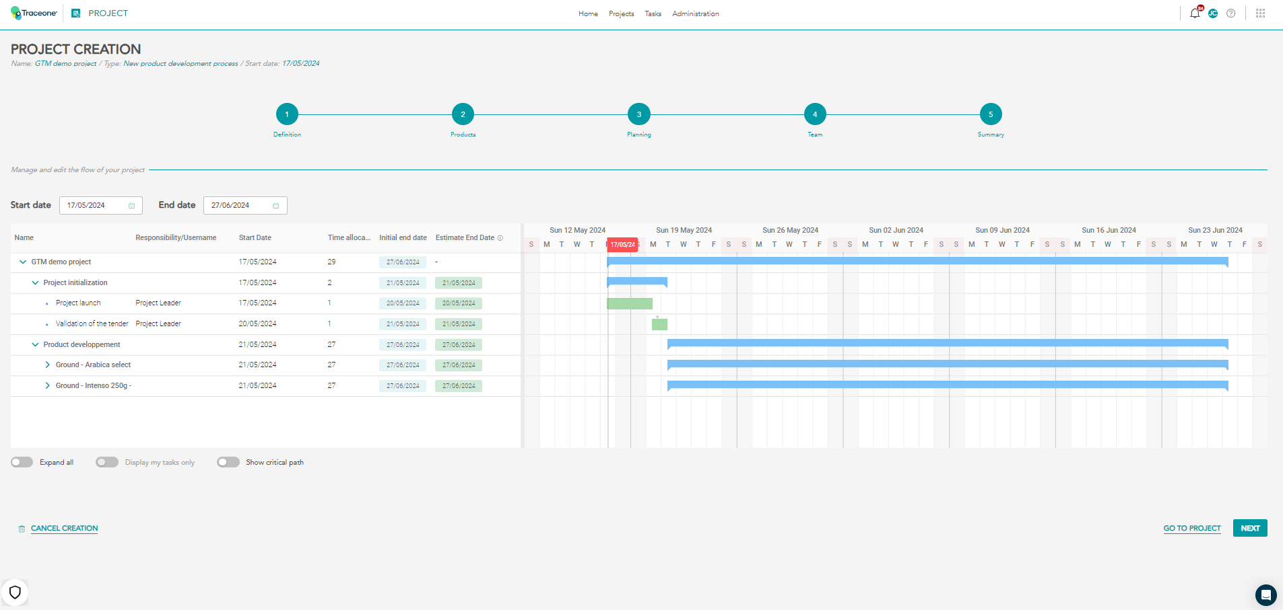Navigate to the Tasks menu item
Screen dimensions: 1283x610
(x=652, y=13)
